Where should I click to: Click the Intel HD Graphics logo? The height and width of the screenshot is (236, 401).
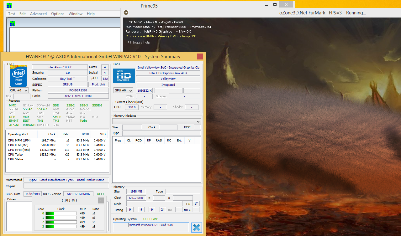pyautogui.click(x=124, y=75)
